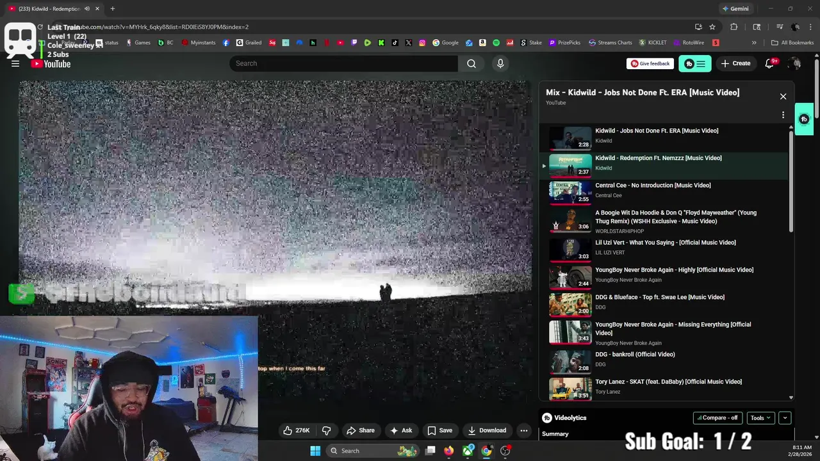This screenshot has width=820, height=461.
Task: Open the All Bookmarks folder
Action: [x=792, y=43]
